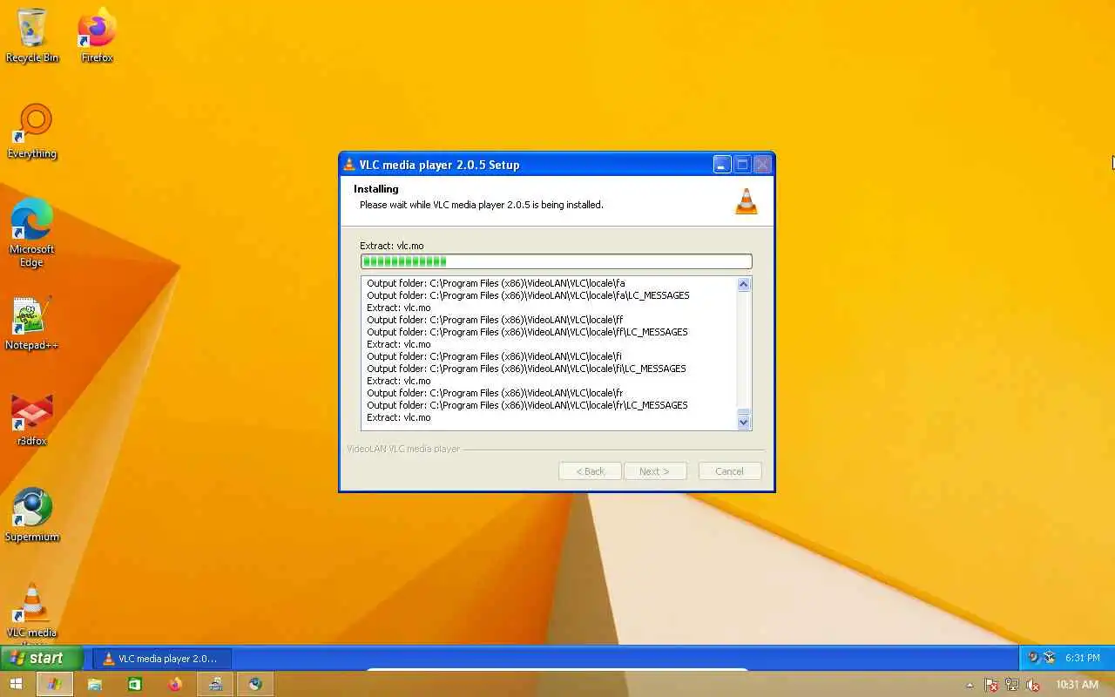Click the disabled Back button

click(x=590, y=471)
